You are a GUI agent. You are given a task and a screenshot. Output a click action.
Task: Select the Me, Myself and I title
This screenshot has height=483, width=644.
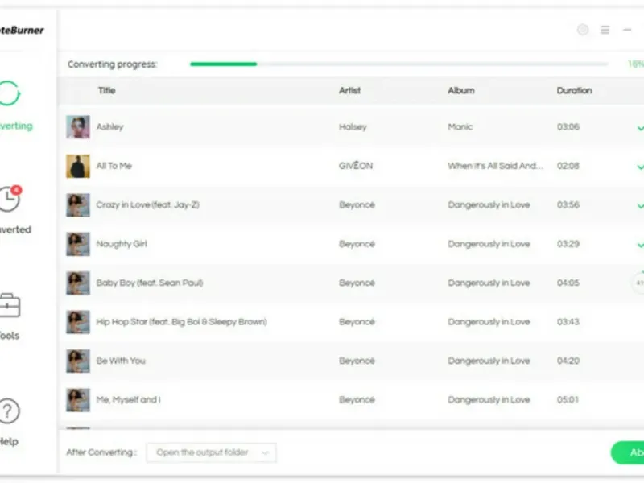128,400
